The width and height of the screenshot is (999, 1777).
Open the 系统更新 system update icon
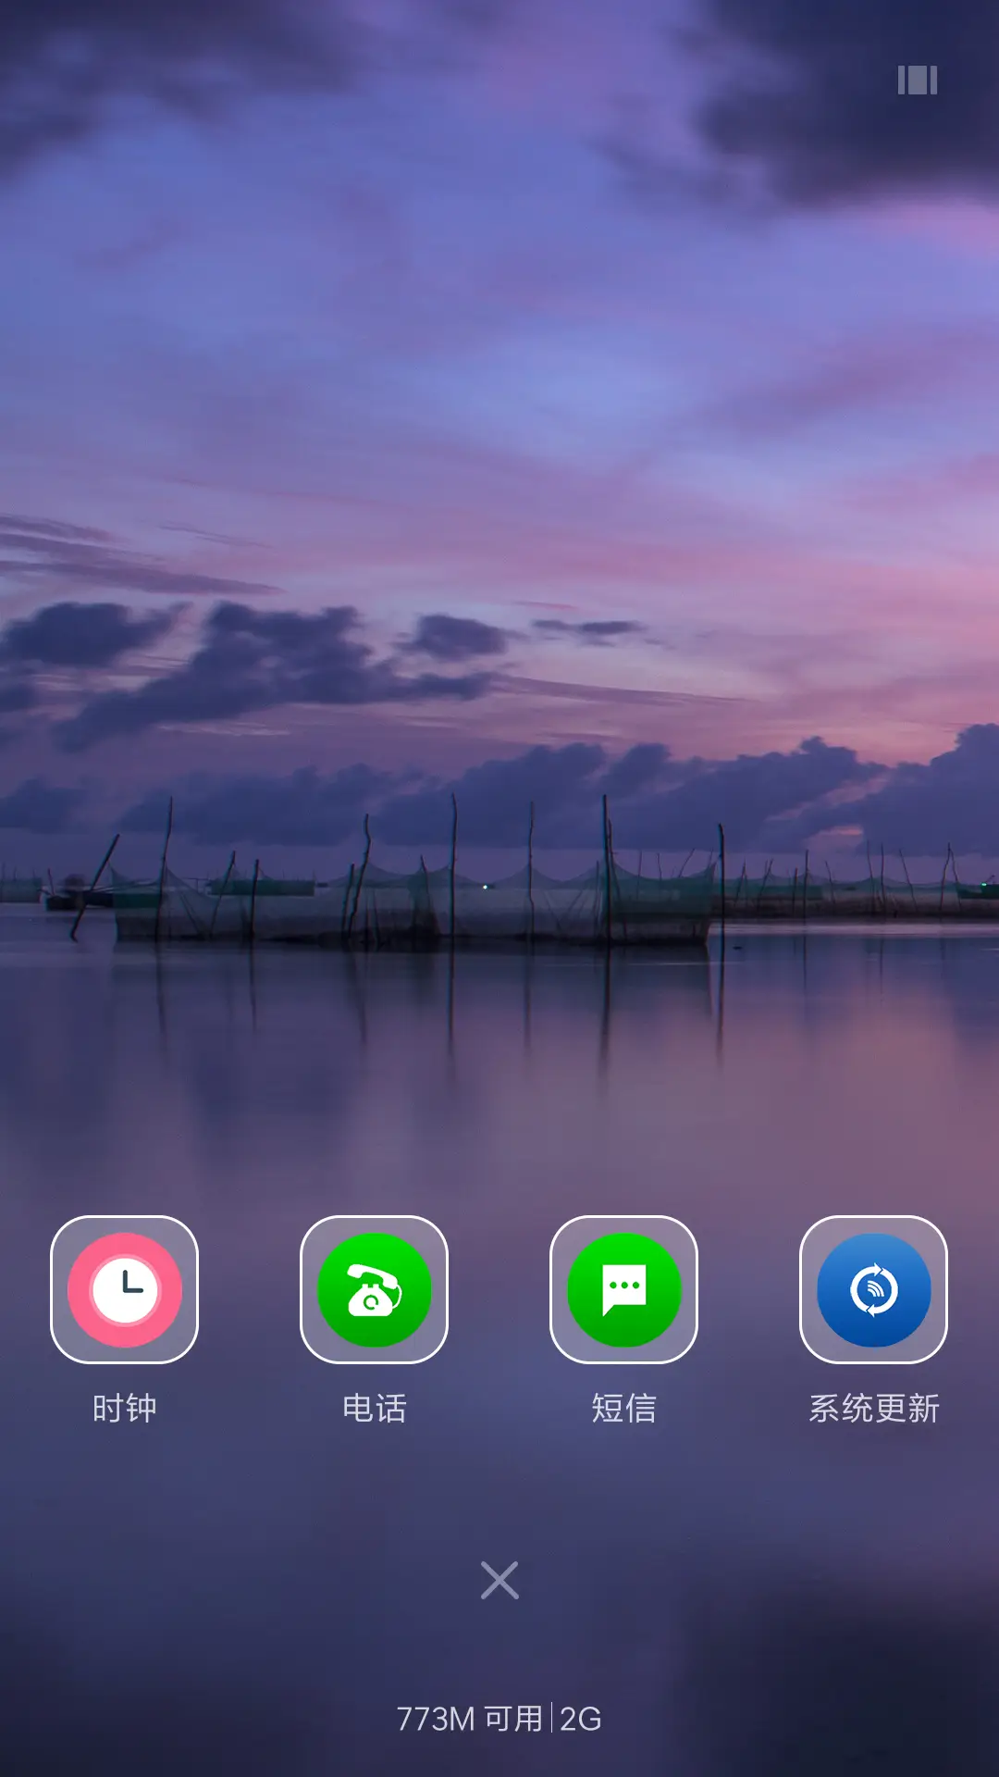pos(874,1289)
